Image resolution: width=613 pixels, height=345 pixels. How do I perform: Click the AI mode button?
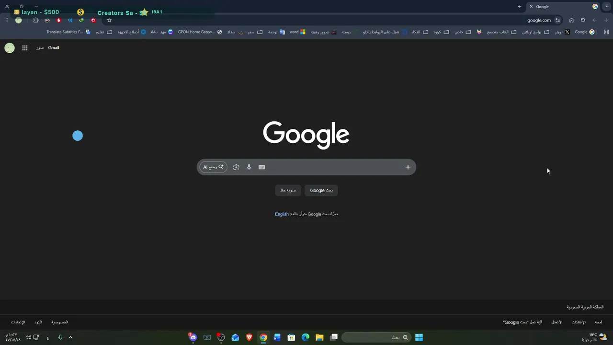click(x=214, y=167)
